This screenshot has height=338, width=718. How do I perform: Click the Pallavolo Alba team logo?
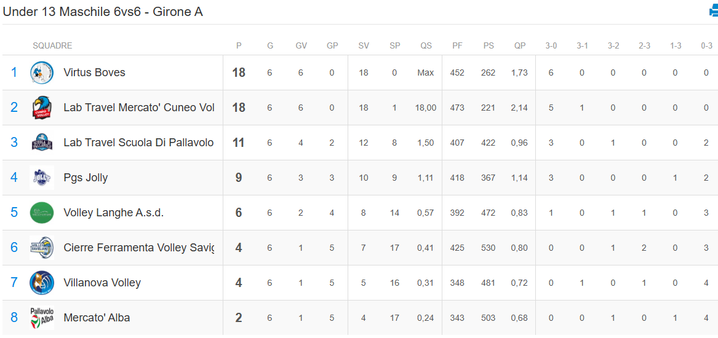(x=42, y=318)
